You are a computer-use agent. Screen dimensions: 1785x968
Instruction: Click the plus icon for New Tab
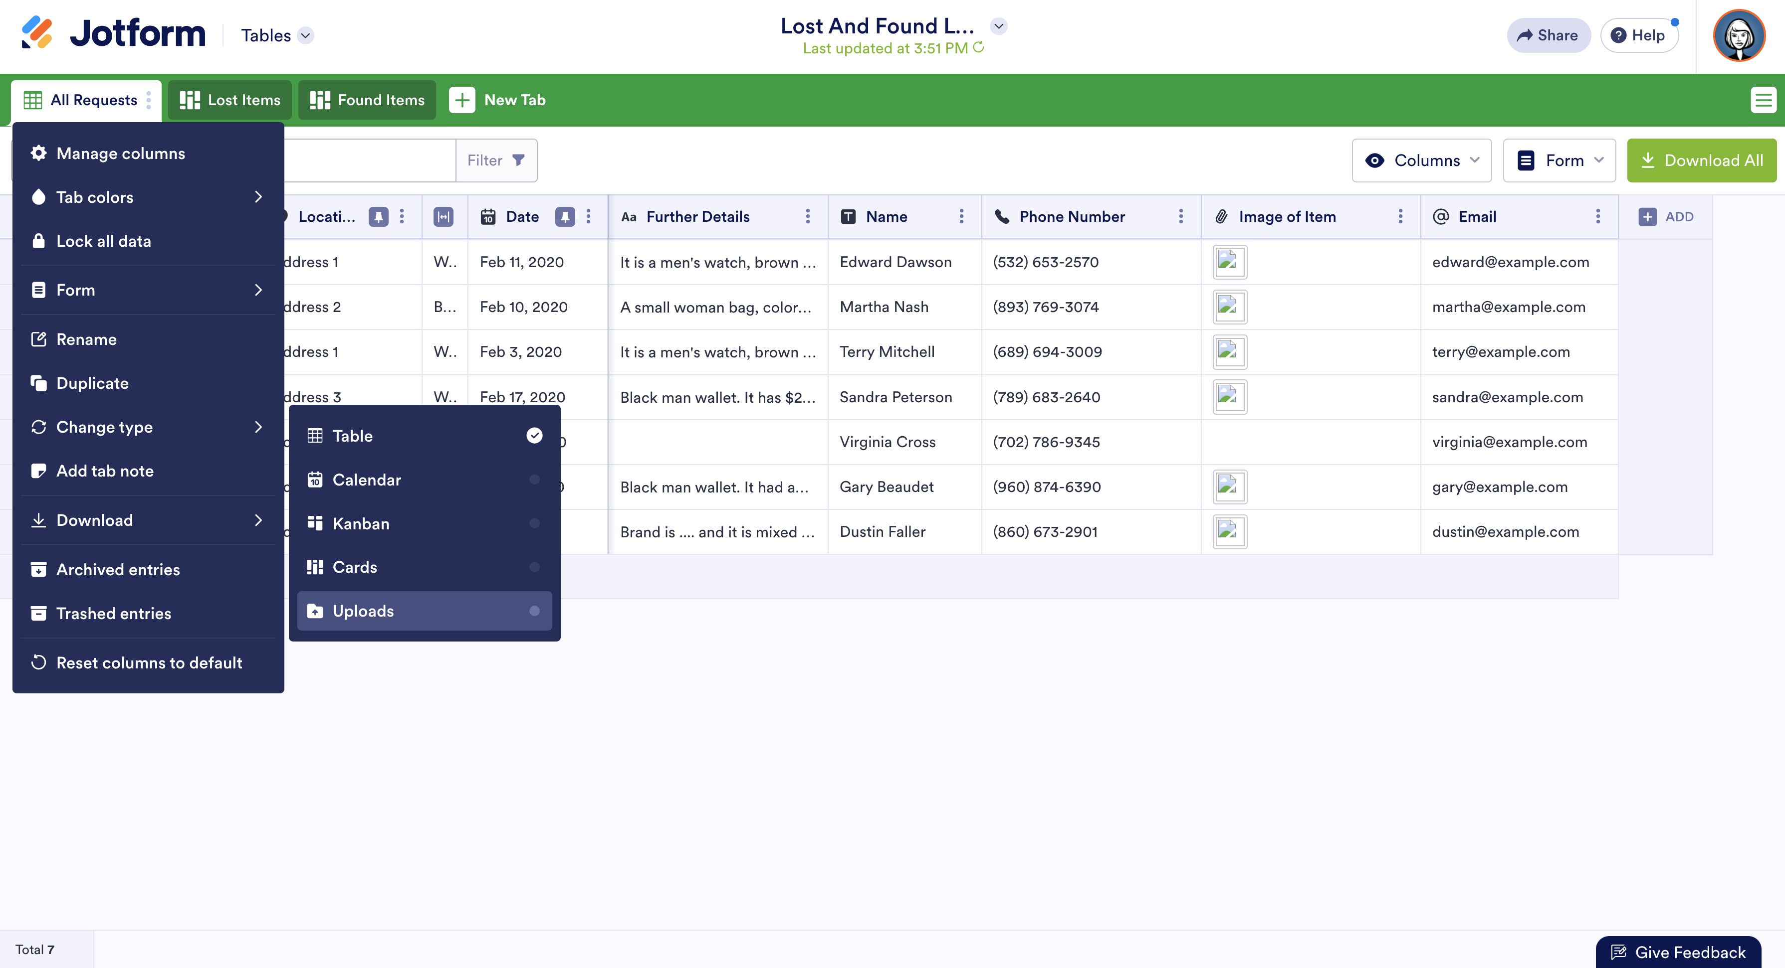462,100
